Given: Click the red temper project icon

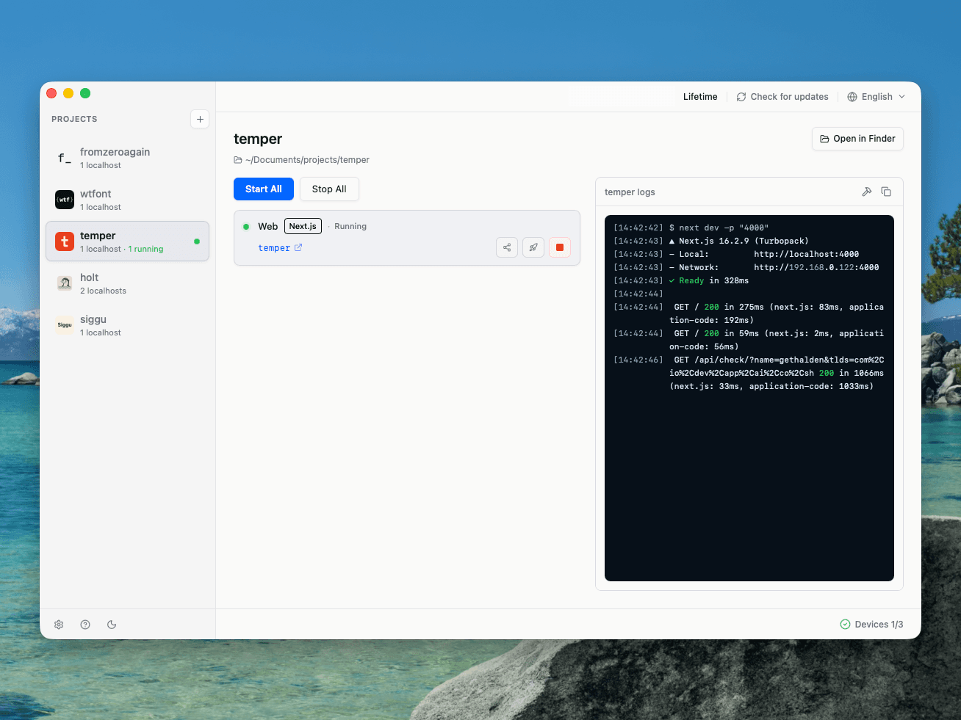Looking at the screenshot, I should [x=65, y=241].
